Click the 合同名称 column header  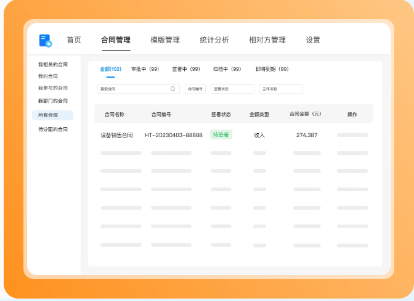click(115, 115)
